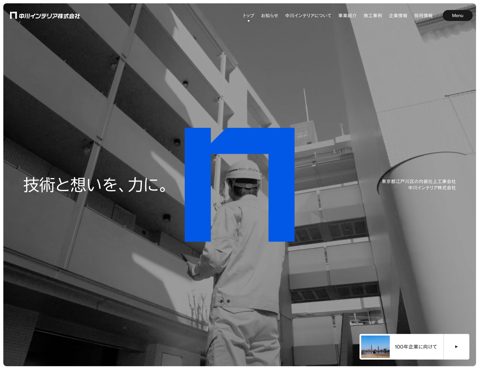Click the 100年企業に向けて label text
This screenshot has width=478, height=369.
(x=416, y=347)
